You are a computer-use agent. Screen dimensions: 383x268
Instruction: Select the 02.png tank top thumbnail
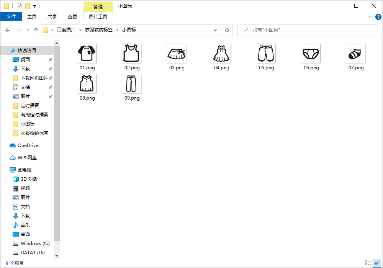[x=131, y=53]
